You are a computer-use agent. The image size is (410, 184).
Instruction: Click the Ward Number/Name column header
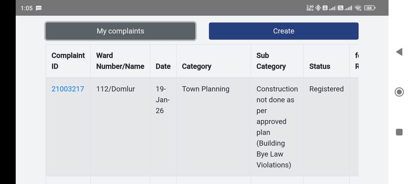pos(120,61)
